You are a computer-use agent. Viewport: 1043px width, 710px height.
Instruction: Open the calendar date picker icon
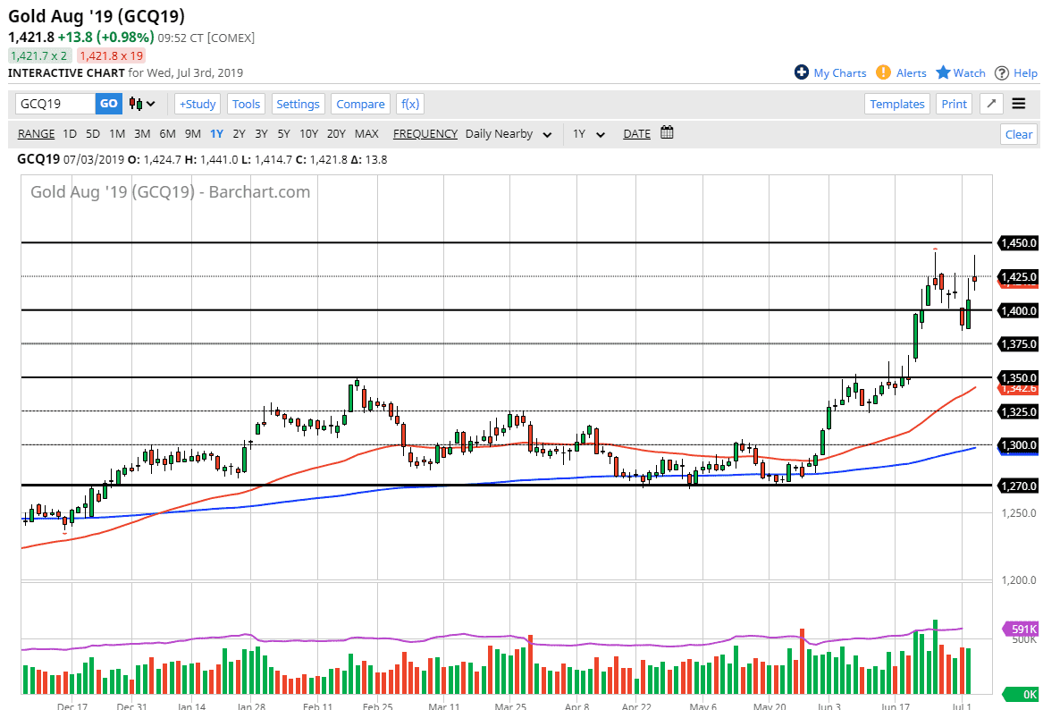667,133
